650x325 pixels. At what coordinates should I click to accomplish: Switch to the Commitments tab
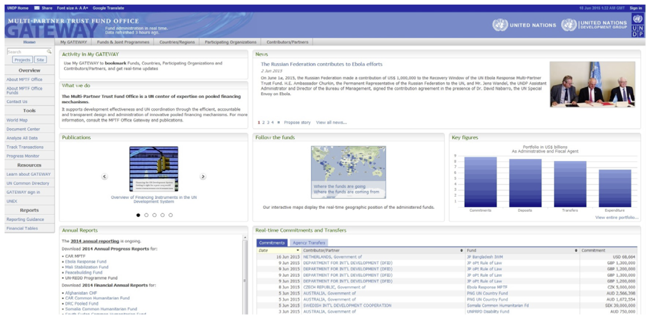pyautogui.click(x=272, y=243)
